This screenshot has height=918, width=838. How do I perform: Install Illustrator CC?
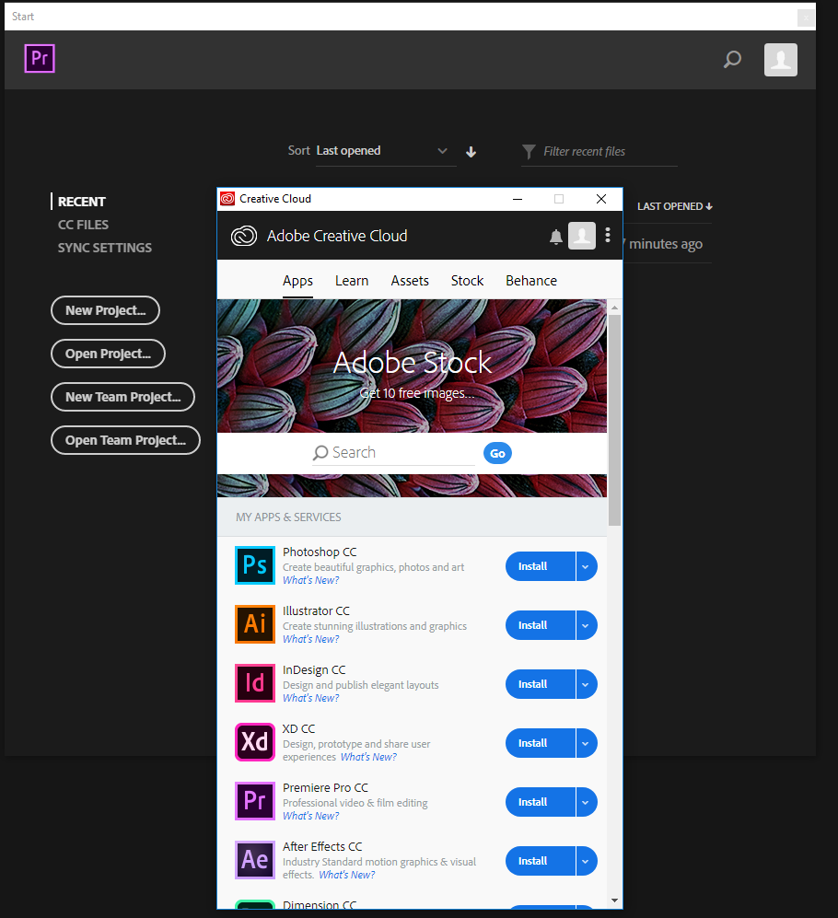pos(540,625)
